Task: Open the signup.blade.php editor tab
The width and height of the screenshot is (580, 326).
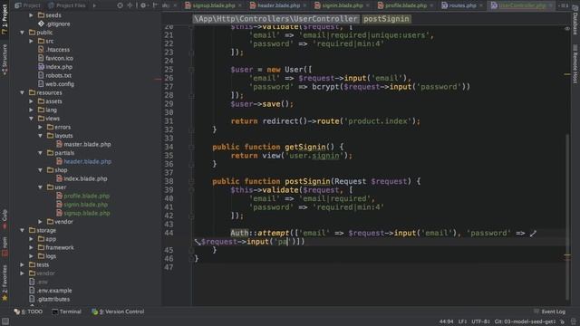Action: tap(214, 5)
